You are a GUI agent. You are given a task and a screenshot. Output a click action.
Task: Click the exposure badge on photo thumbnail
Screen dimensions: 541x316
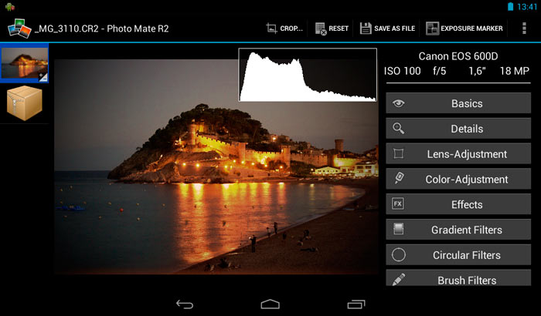coord(43,77)
